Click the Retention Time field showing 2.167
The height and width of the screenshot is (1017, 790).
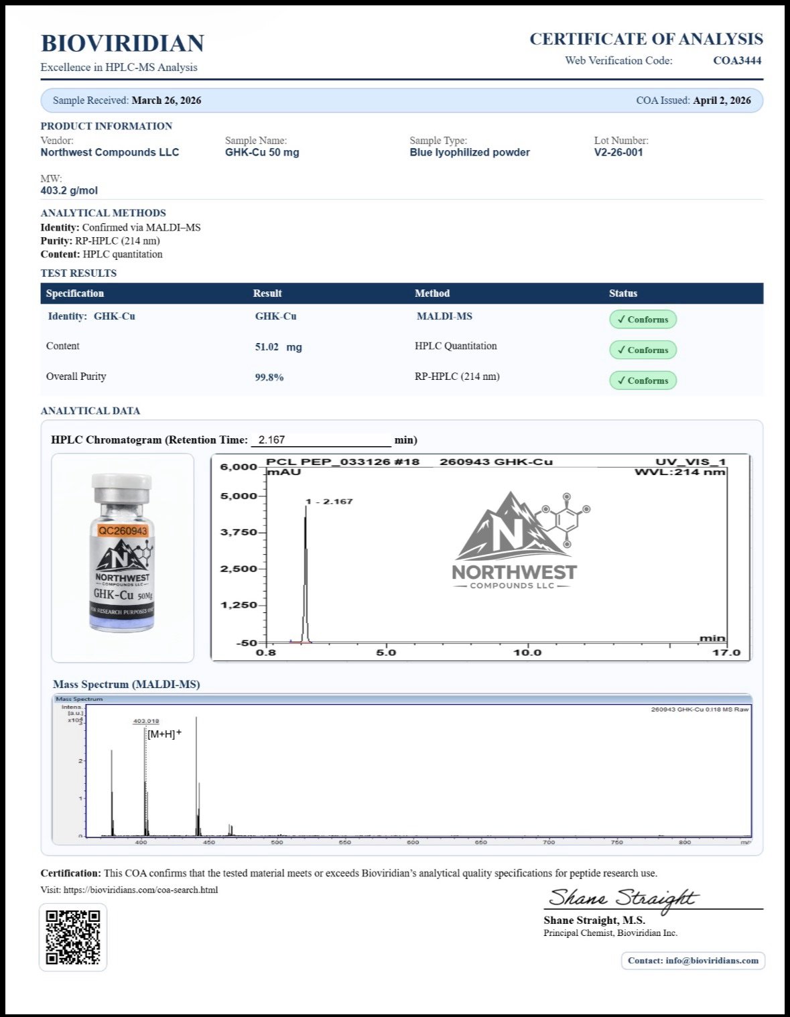point(320,440)
